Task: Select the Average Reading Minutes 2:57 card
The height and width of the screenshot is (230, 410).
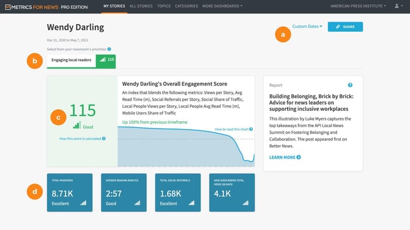Action: point(124,193)
